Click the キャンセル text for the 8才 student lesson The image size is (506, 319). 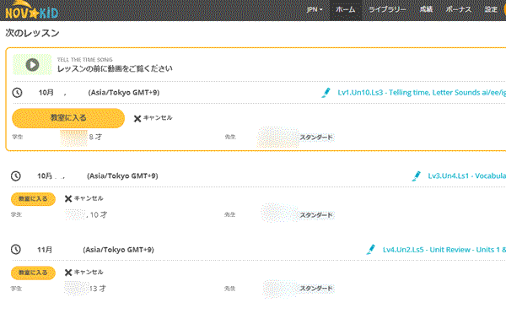158,118
